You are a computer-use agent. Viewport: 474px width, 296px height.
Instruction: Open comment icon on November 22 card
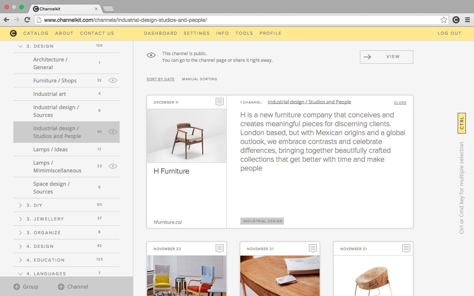point(220,249)
